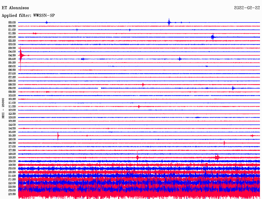Image resolution: width=262 pixels, height=199 pixels.
Task: Select the 12:30 time label
Action: (x=12, y=114)
